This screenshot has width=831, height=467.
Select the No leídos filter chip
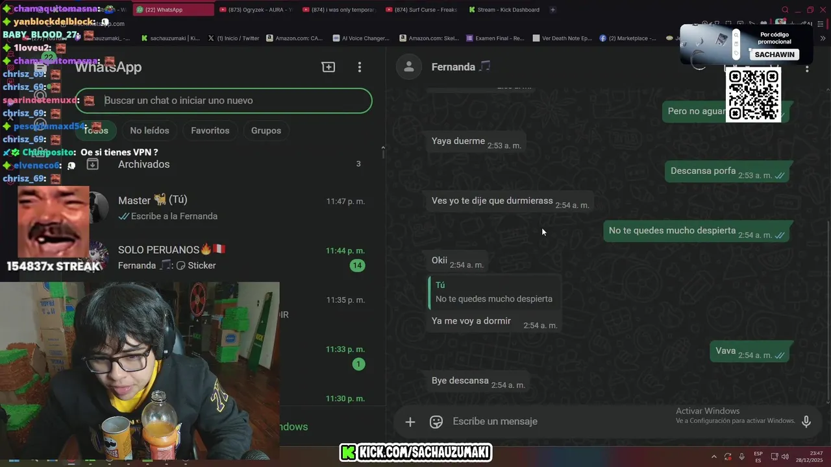click(149, 130)
